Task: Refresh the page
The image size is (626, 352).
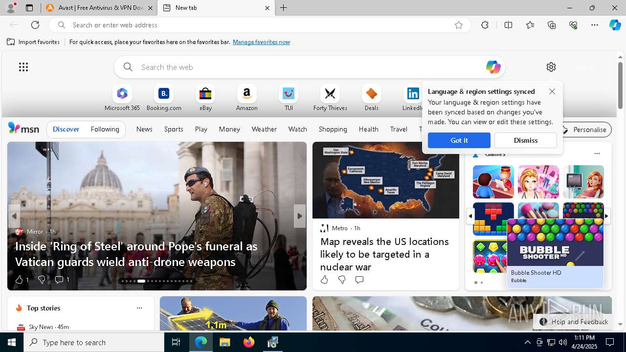Action: click(x=35, y=25)
